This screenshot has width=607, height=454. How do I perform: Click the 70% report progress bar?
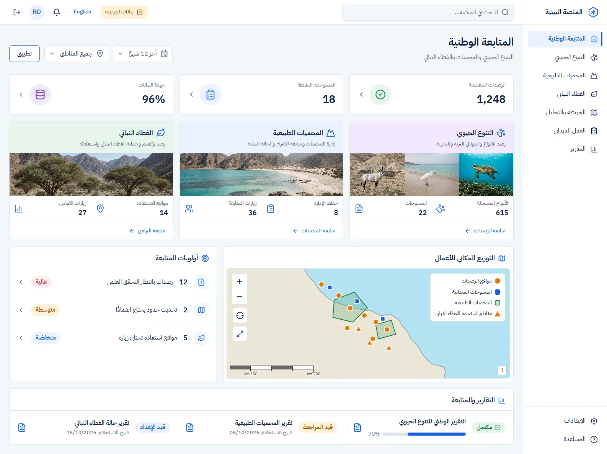pos(424,434)
